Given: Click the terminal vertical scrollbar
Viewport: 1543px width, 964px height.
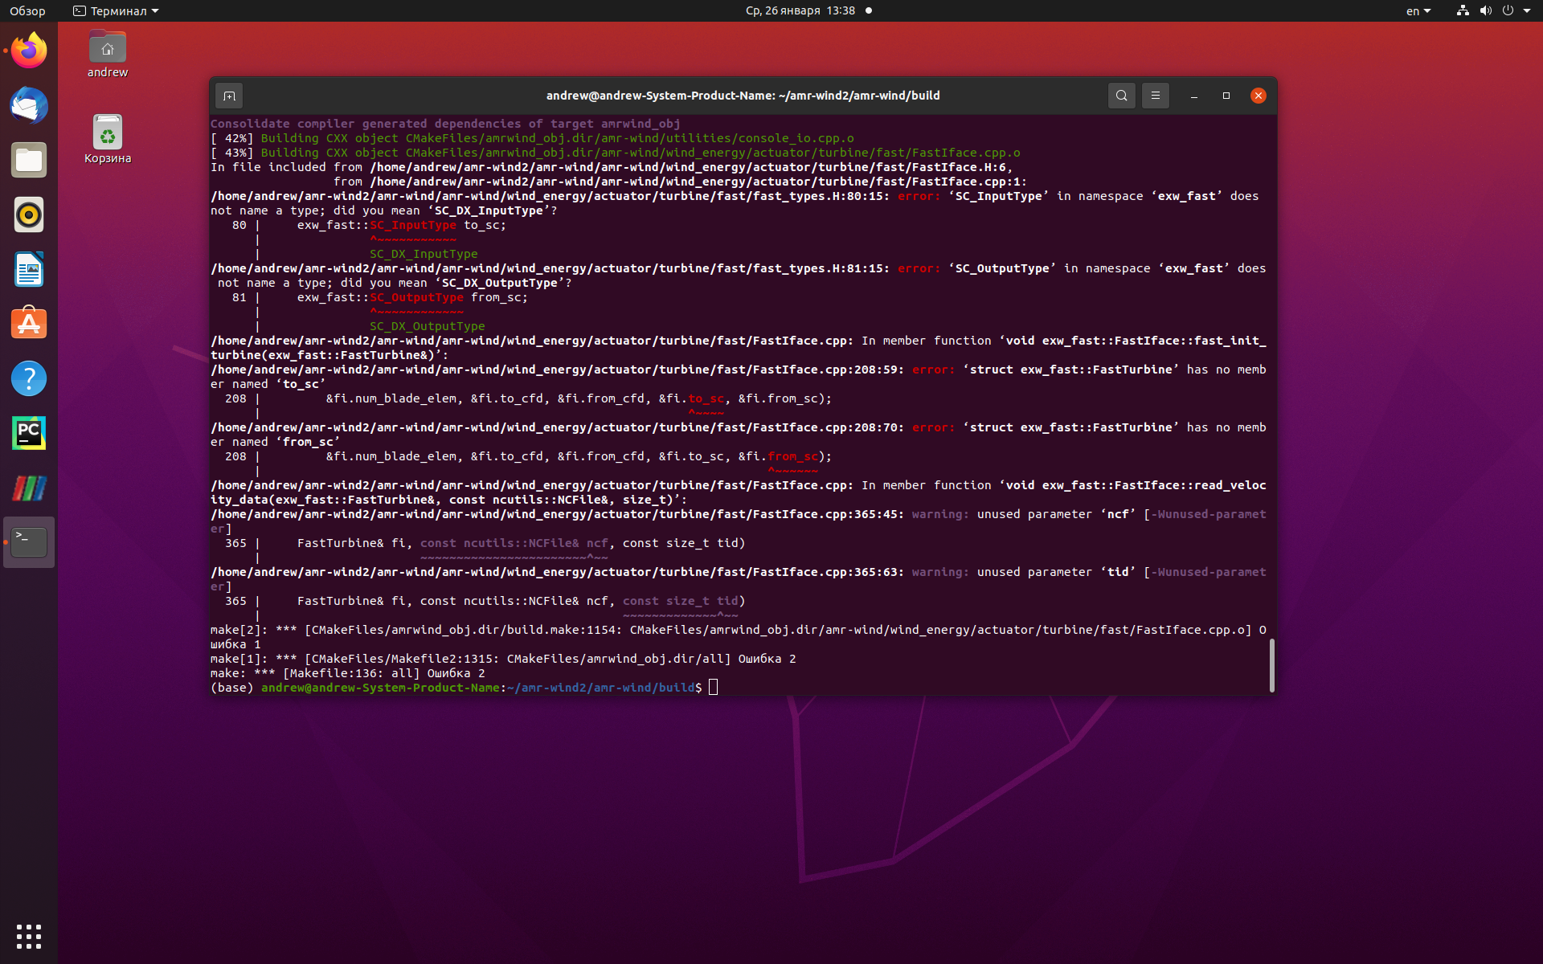Looking at the screenshot, I should 1271,665.
